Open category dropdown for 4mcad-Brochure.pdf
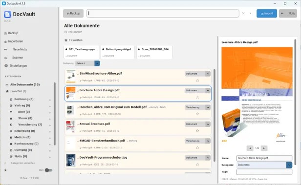 [x=197, y=124]
